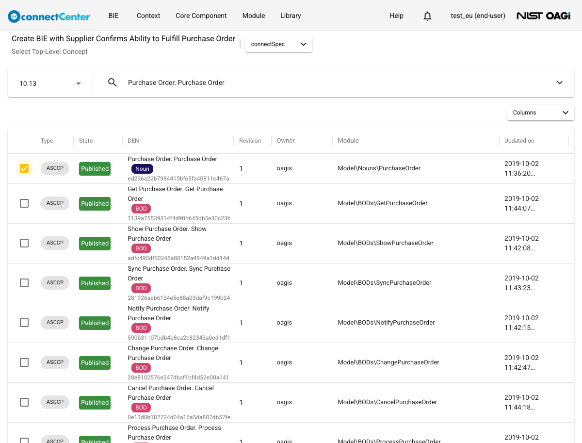Check the Get Purchase Order row
Screen dimensions: 582x443
click(x=24, y=203)
